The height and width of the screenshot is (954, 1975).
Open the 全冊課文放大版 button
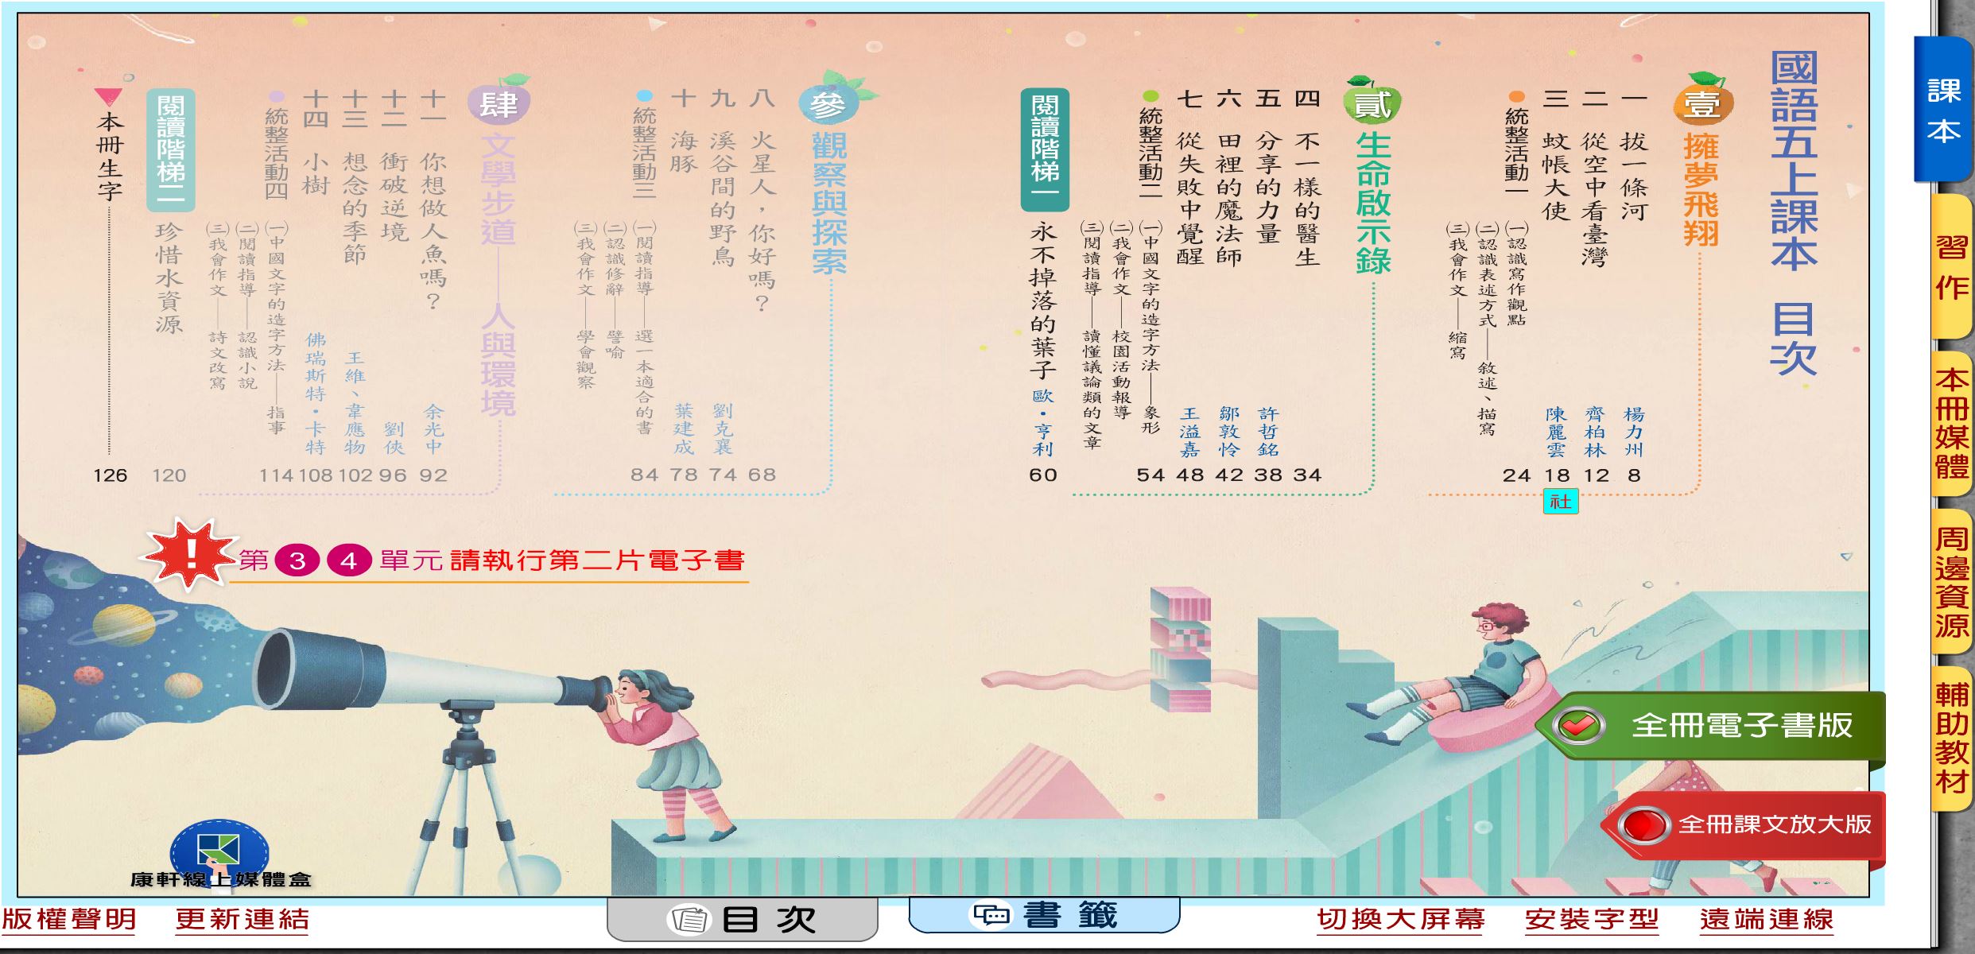coord(1743,824)
